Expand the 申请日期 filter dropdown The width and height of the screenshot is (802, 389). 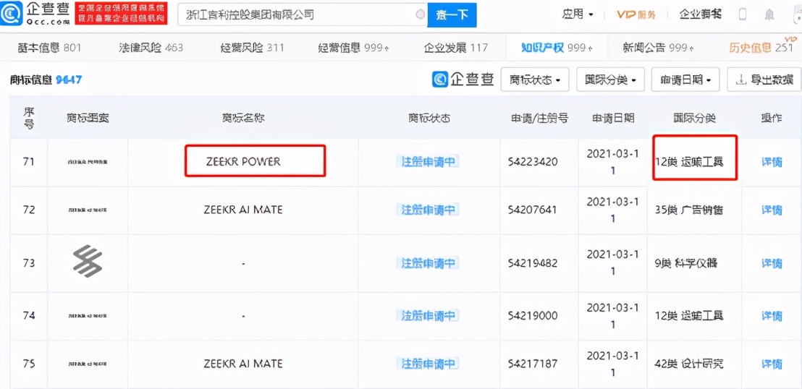pos(686,80)
